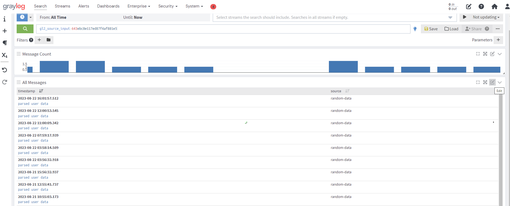Open the highlighting paragraph icon in sidebar

pyautogui.click(x=5, y=43)
